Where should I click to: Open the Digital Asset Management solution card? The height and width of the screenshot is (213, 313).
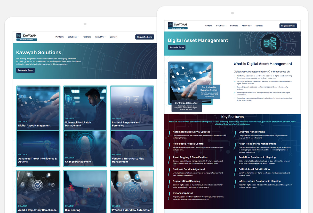[x=38, y=108]
